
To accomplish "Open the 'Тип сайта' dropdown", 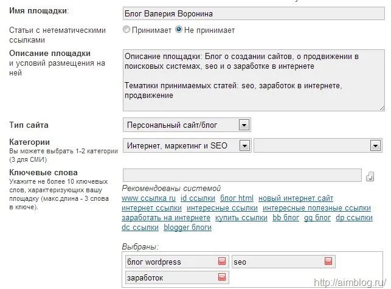I will pyautogui.click(x=187, y=125).
